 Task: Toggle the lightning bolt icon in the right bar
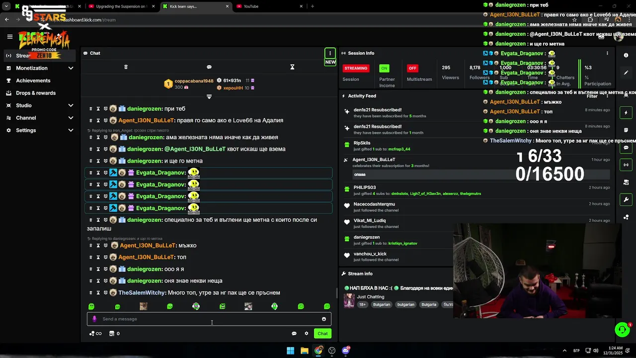point(626,113)
